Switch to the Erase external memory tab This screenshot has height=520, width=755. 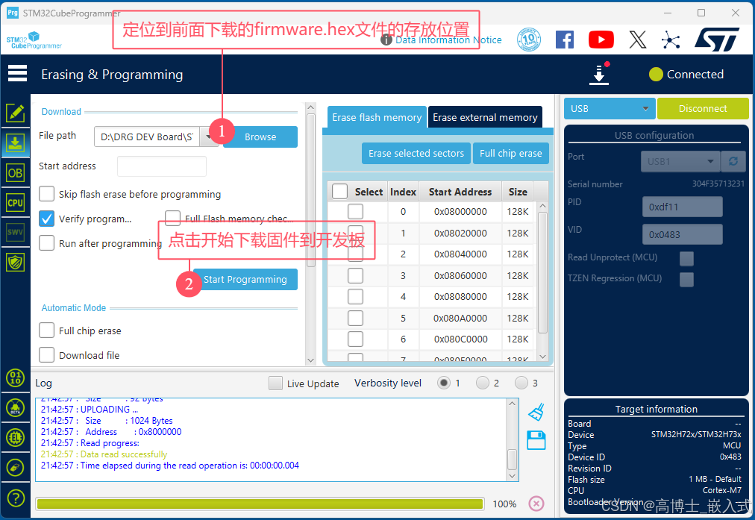(x=485, y=117)
